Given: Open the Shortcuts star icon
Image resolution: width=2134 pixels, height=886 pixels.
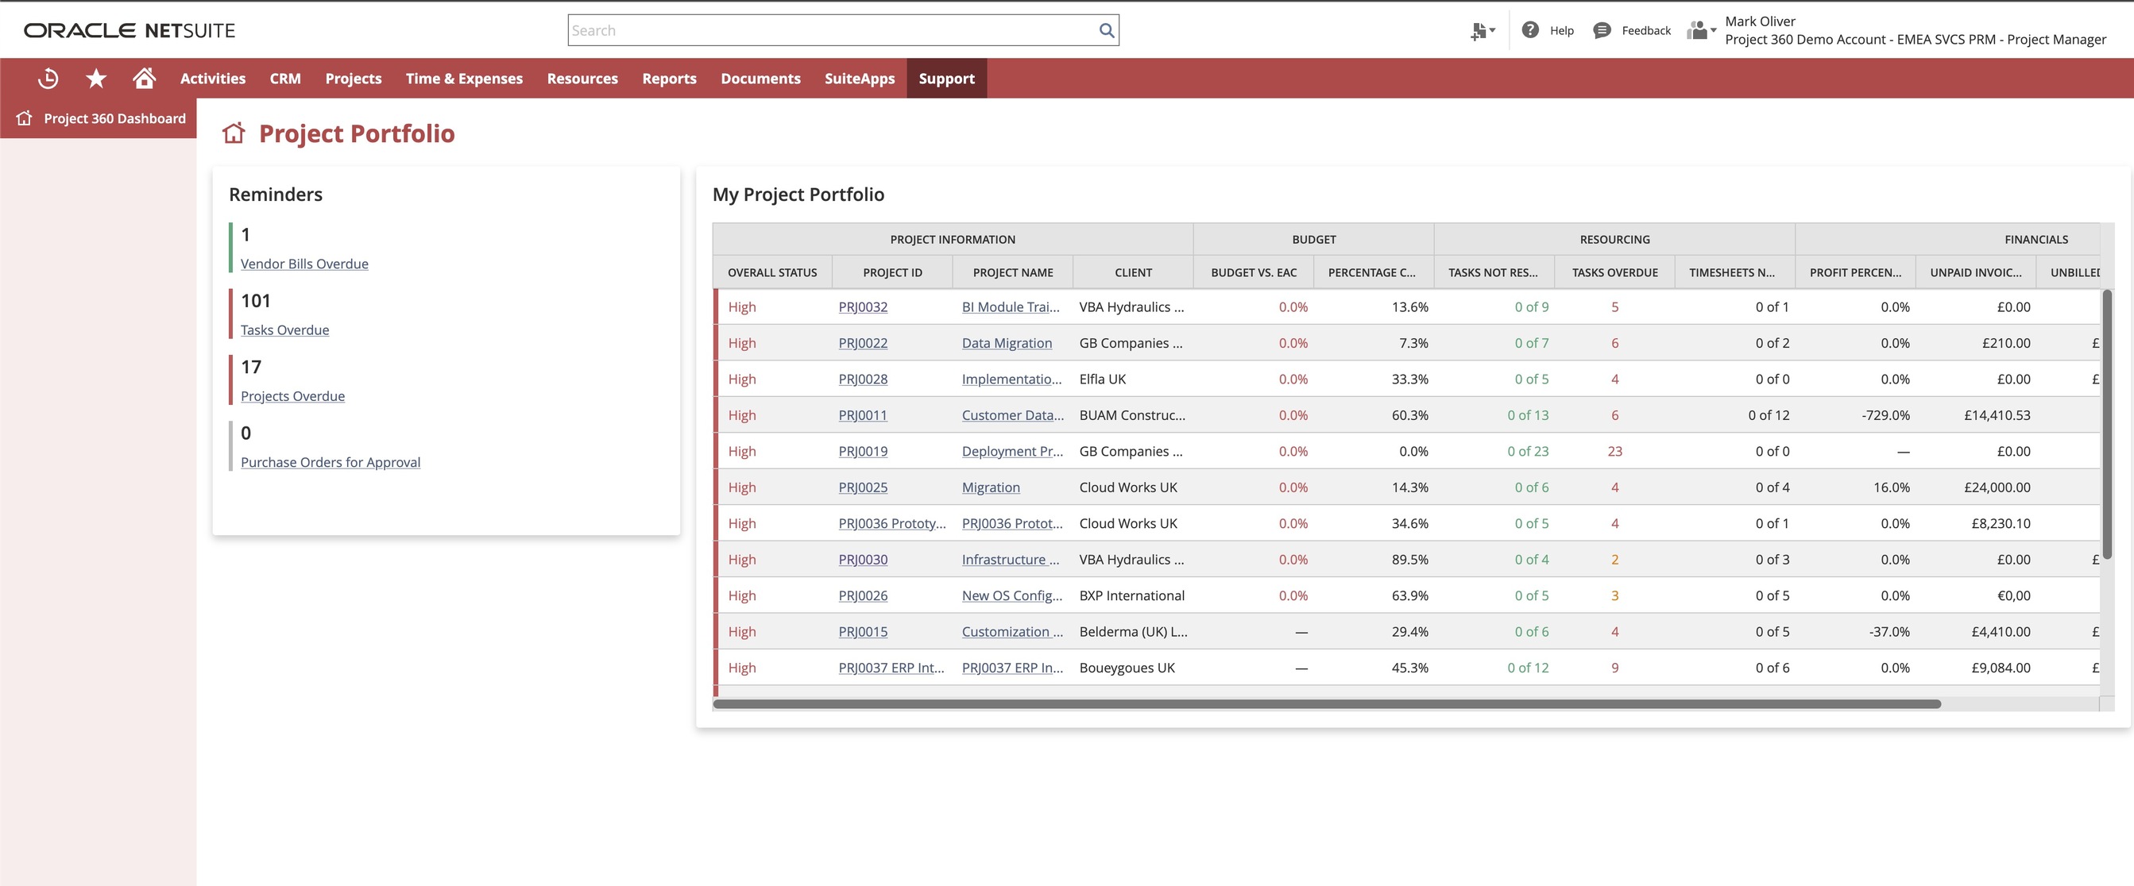Looking at the screenshot, I should 96,78.
